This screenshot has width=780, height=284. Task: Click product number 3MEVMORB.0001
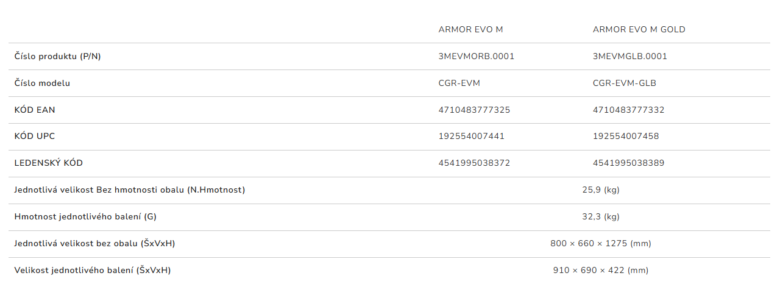click(x=477, y=56)
